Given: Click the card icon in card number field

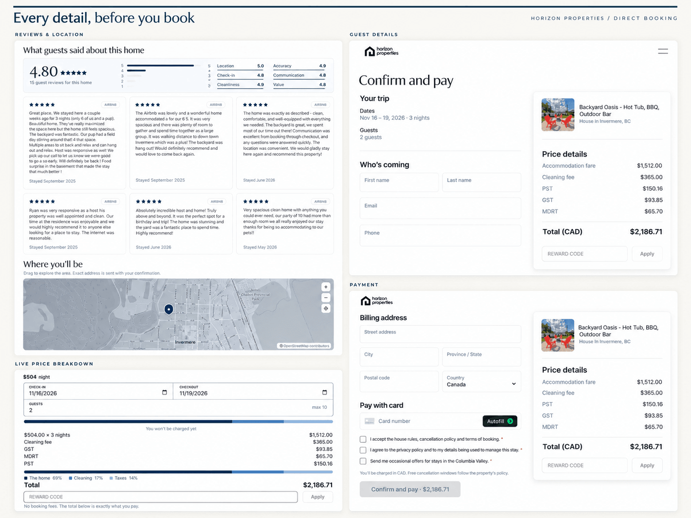Looking at the screenshot, I should tap(369, 421).
